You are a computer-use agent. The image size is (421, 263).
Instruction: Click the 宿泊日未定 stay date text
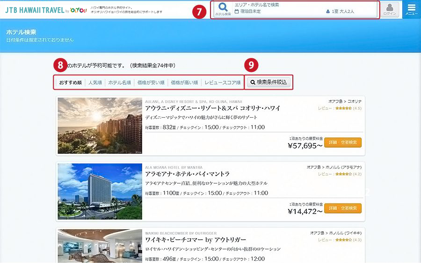tap(251, 12)
